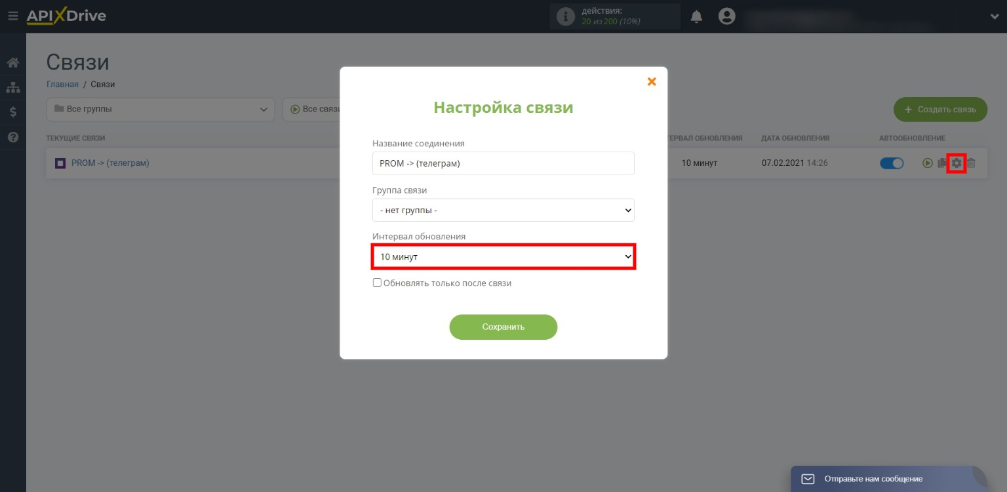1007x492 pixels.
Task: Click the purple PROM connection icon
Action: [60, 163]
